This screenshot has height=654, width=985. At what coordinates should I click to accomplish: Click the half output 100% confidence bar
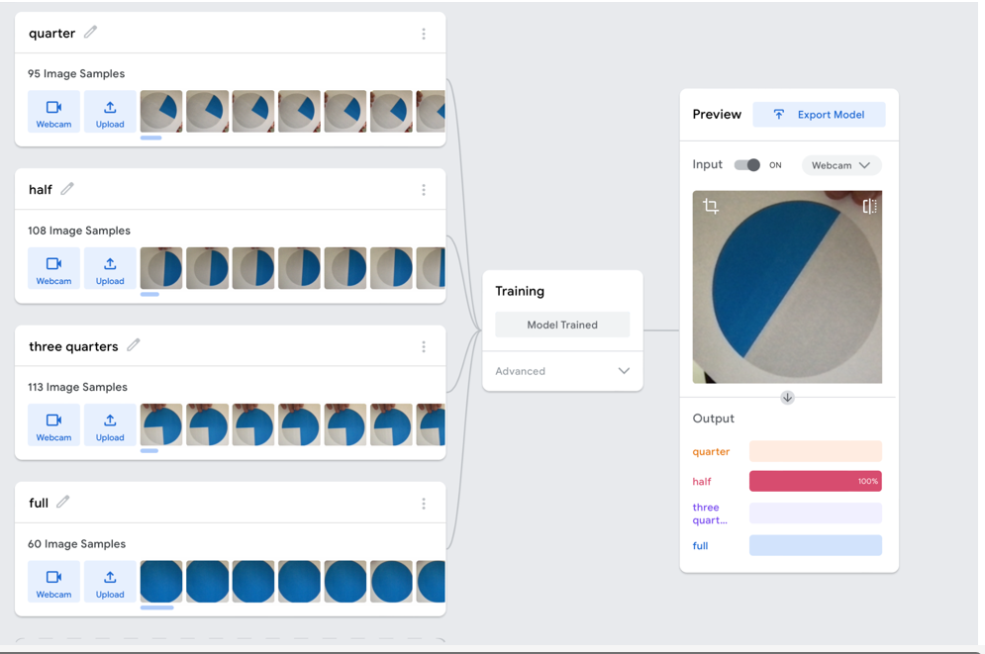pos(815,482)
